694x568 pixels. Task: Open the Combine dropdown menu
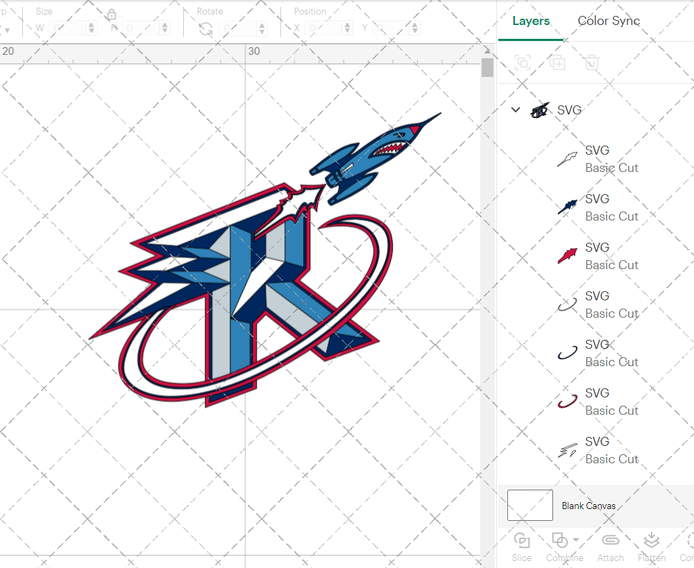(576, 540)
